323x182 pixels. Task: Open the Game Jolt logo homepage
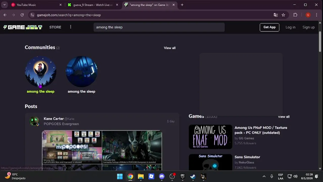point(23,27)
